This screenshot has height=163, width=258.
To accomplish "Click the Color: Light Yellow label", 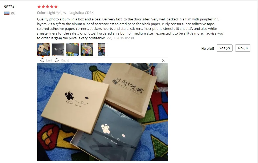I will [x=51, y=13].
